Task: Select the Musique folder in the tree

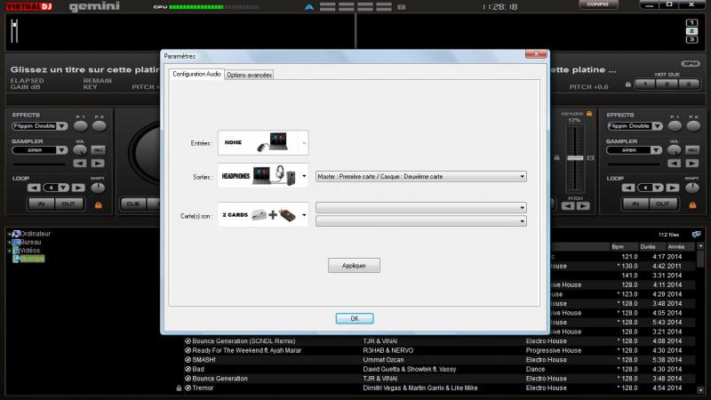Action: tap(32, 259)
